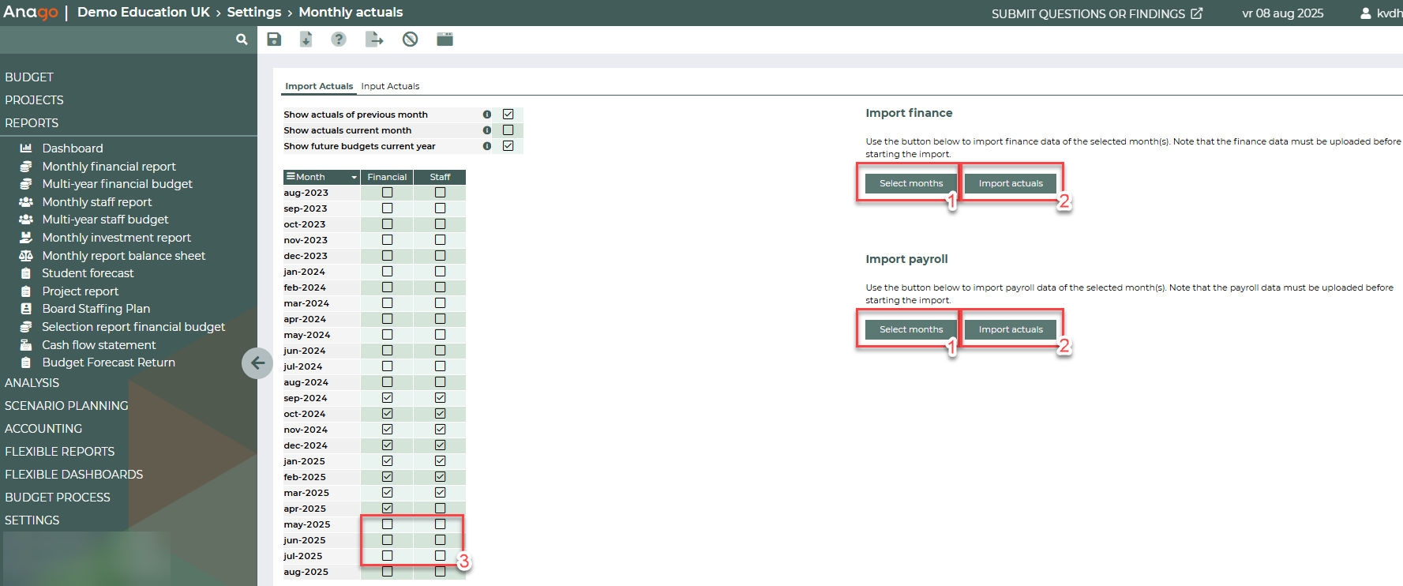Open the Month column dropdown arrow
This screenshot has width=1403, height=586.
tap(355, 178)
